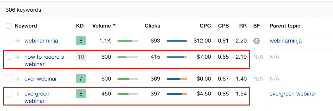The width and height of the screenshot is (333, 111).
Task: Click the plus icon for evergreen webinar
Action: 18,94
